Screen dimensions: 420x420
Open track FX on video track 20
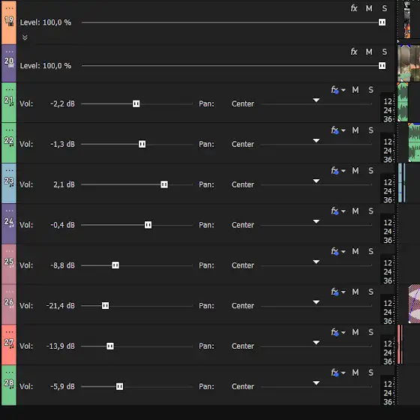pos(354,52)
